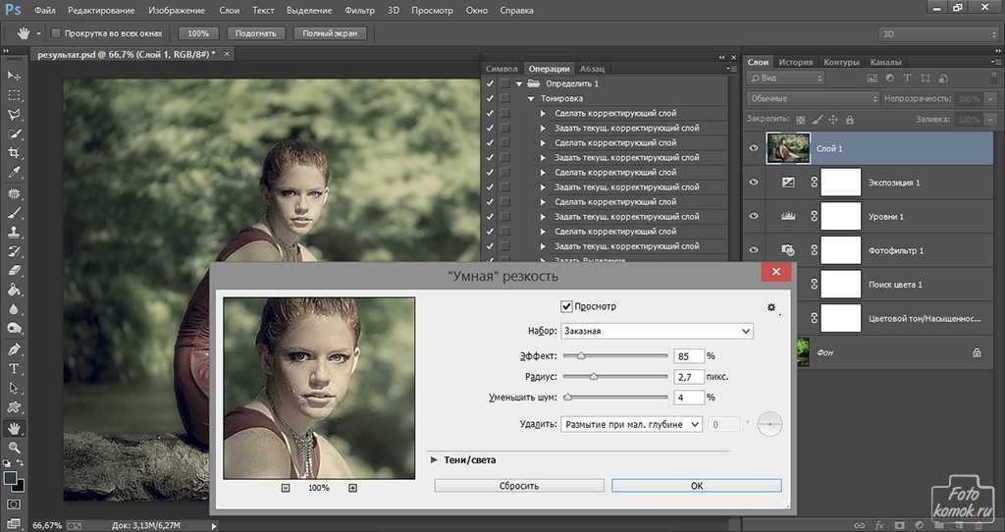This screenshot has height=532, width=1005.
Task: Select the Paint Bucket tool
Action: click(14, 290)
